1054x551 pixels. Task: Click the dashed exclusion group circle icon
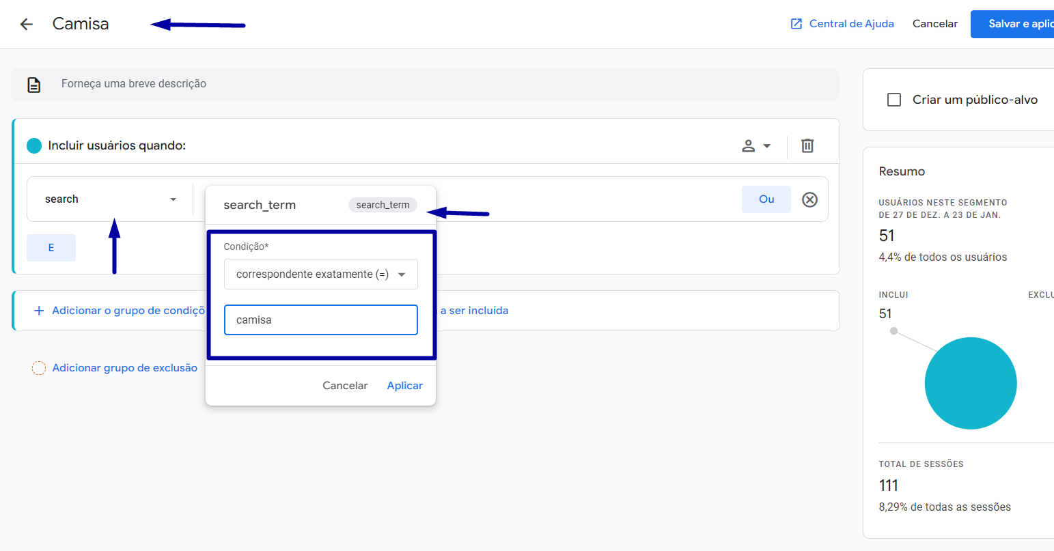(x=39, y=368)
